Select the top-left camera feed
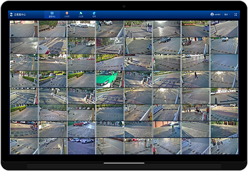Screen dimensions: 248x171 pyautogui.click(x=24, y=29)
